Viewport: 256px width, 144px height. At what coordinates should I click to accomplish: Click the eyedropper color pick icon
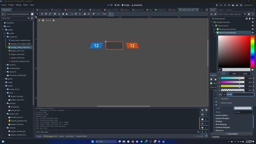[x=220, y=70]
